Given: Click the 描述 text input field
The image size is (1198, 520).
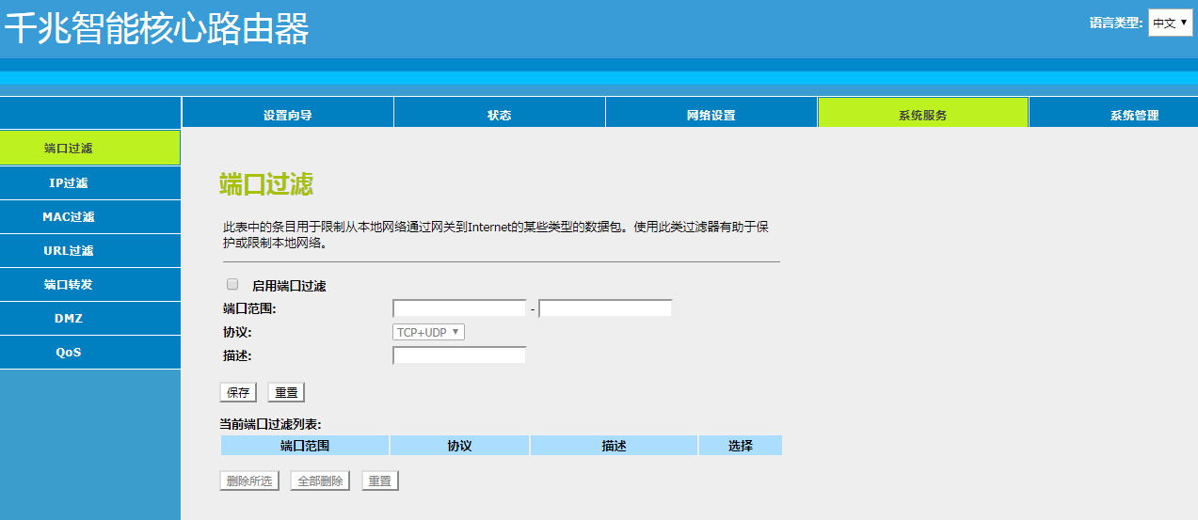Looking at the screenshot, I should (459, 355).
